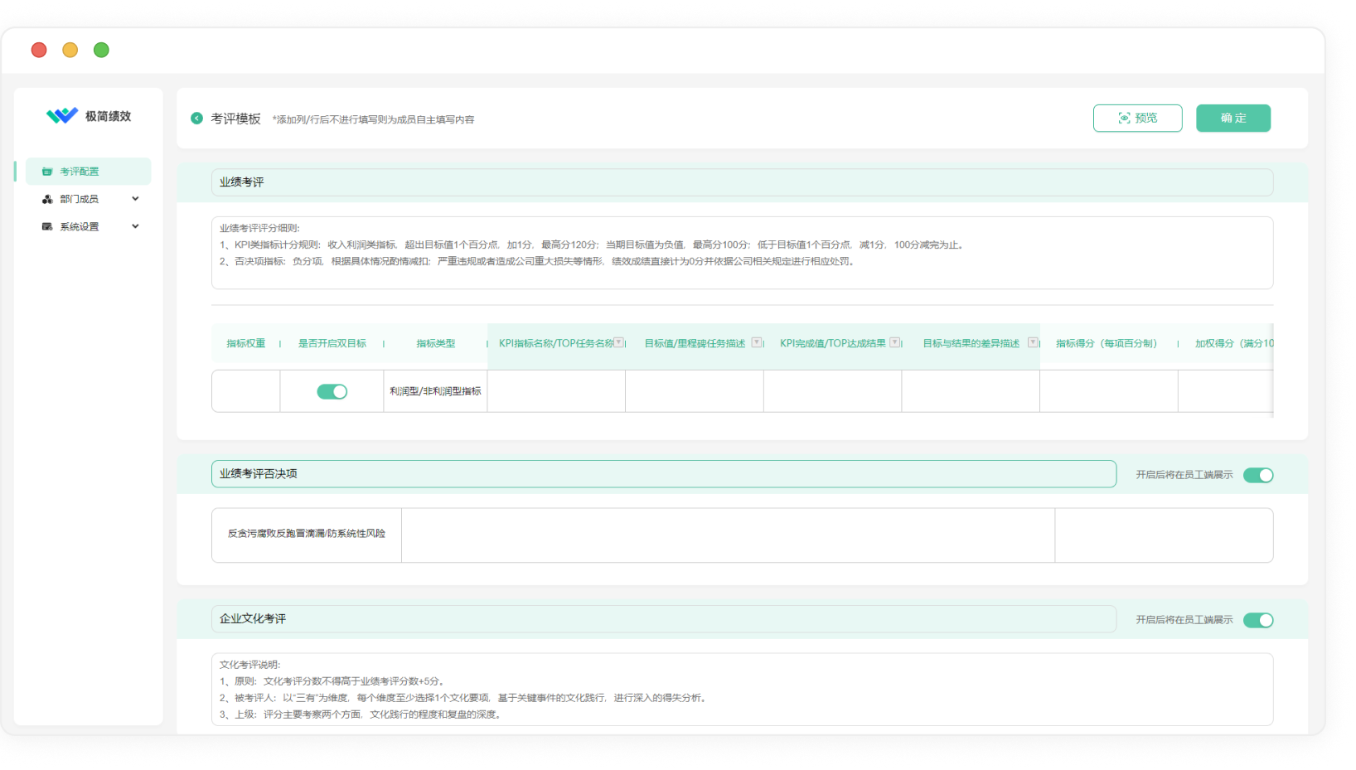Toggle the 是否开启双目标 switch in table row

coord(332,391)
